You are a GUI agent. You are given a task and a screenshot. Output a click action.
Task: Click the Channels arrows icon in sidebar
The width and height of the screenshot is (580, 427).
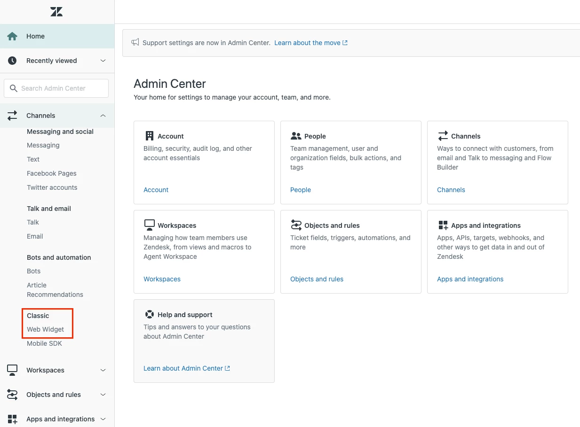pyautogui.click(x=12, y=116)
